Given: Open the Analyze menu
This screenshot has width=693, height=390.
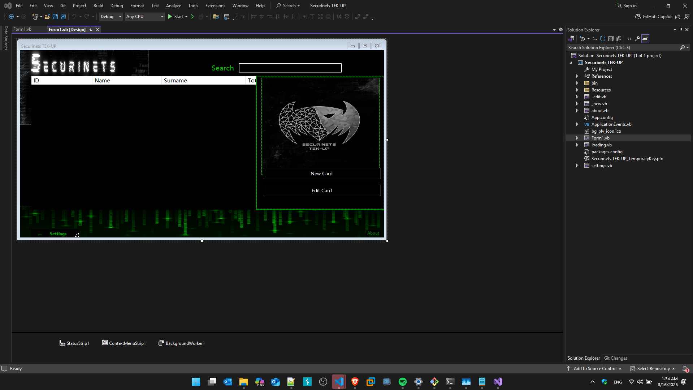Looking at the screenshot, I should [173, 6].
